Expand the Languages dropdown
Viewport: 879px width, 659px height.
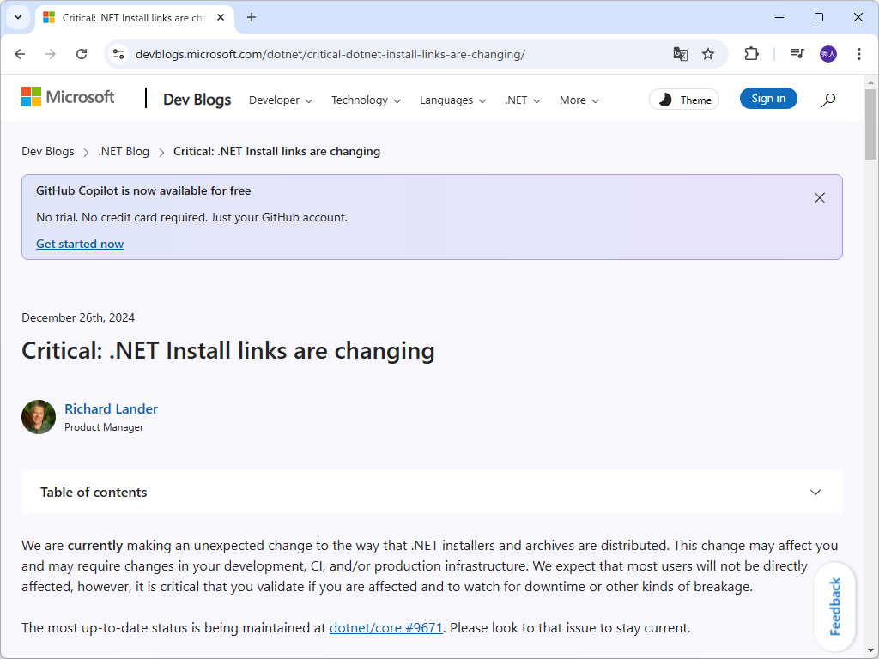point(452,100)
